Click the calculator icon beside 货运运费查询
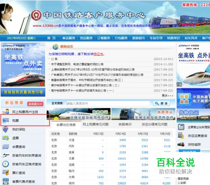 (x=181, y=136)
